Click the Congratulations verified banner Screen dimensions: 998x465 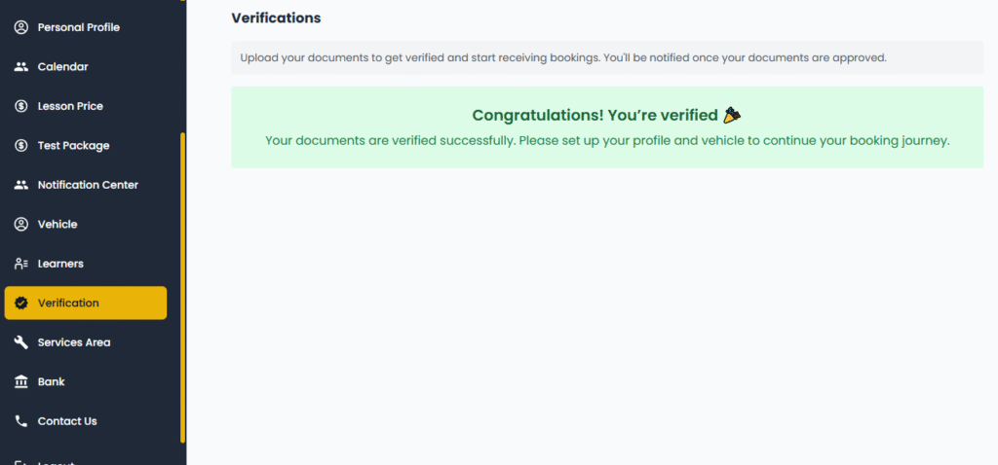(x=606, y=127)
